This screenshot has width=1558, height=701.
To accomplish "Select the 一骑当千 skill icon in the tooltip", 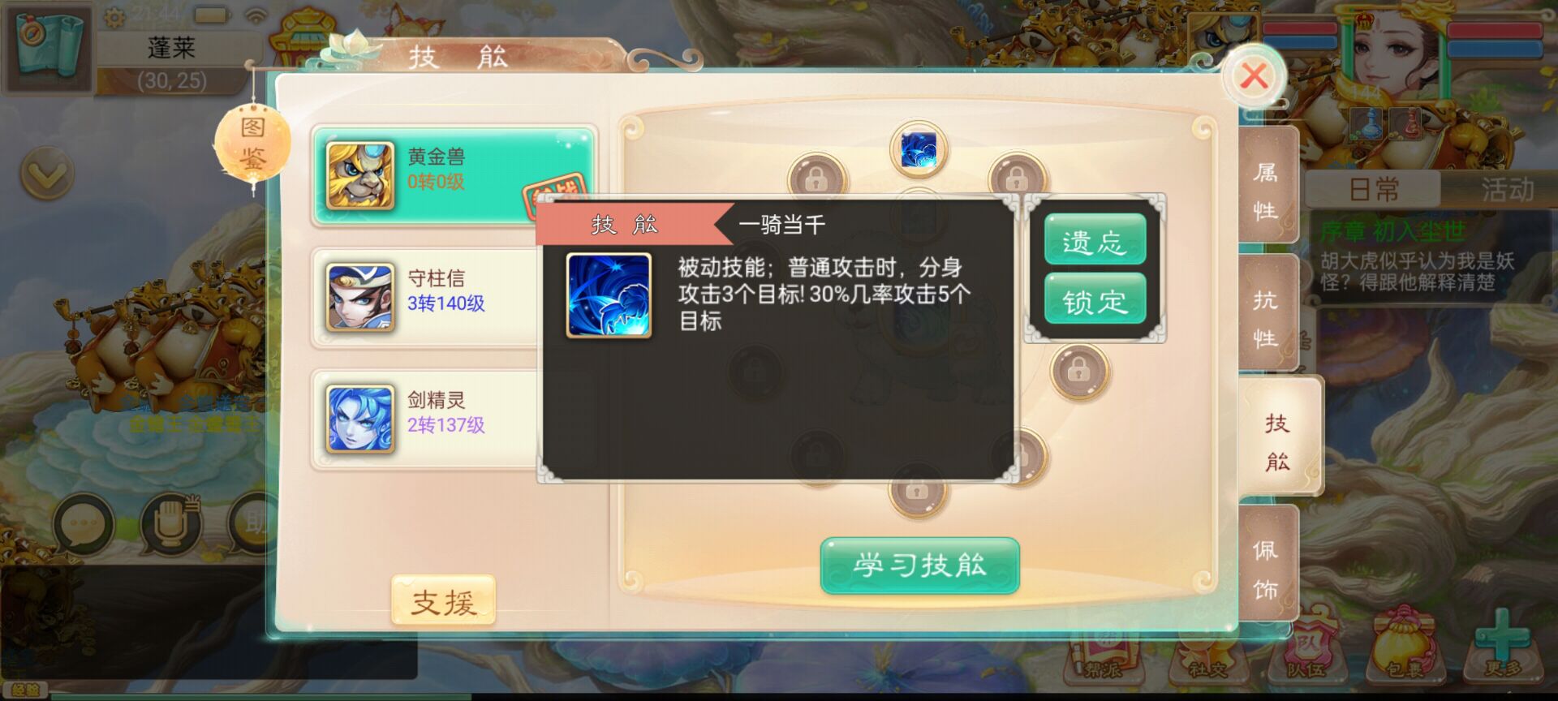I will (x=609, y=295).
